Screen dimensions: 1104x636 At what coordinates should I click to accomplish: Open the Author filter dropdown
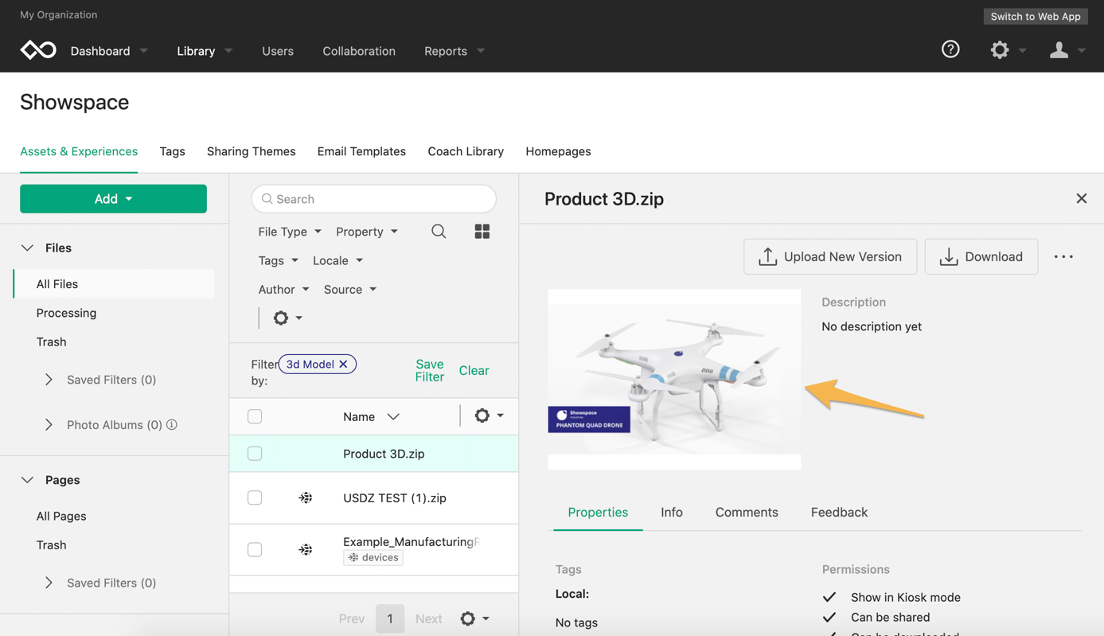pos(283,289)
